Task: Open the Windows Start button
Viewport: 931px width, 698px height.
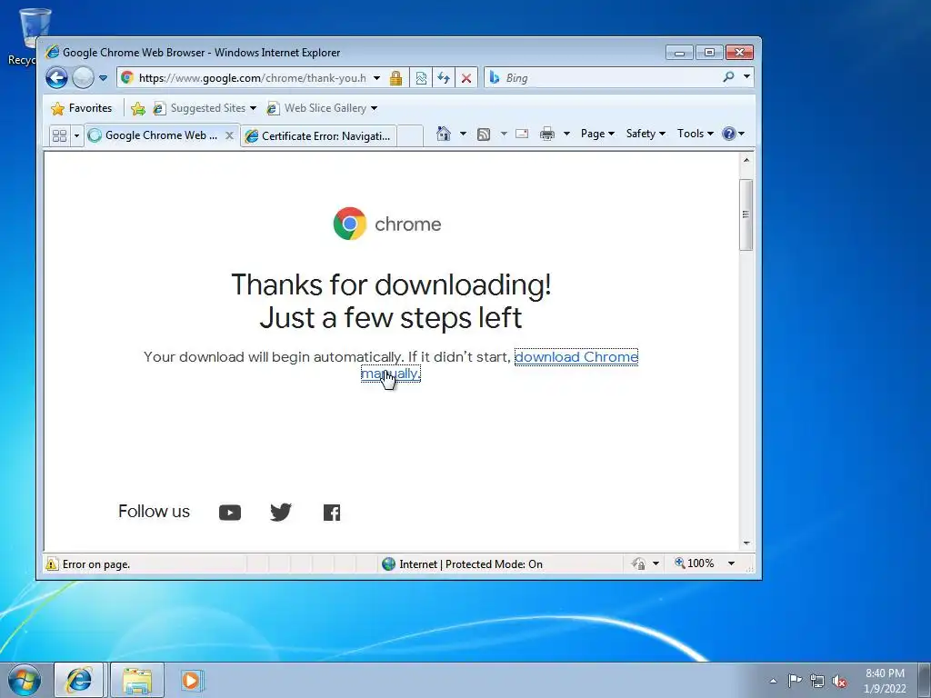Action: tap(24, 680)
